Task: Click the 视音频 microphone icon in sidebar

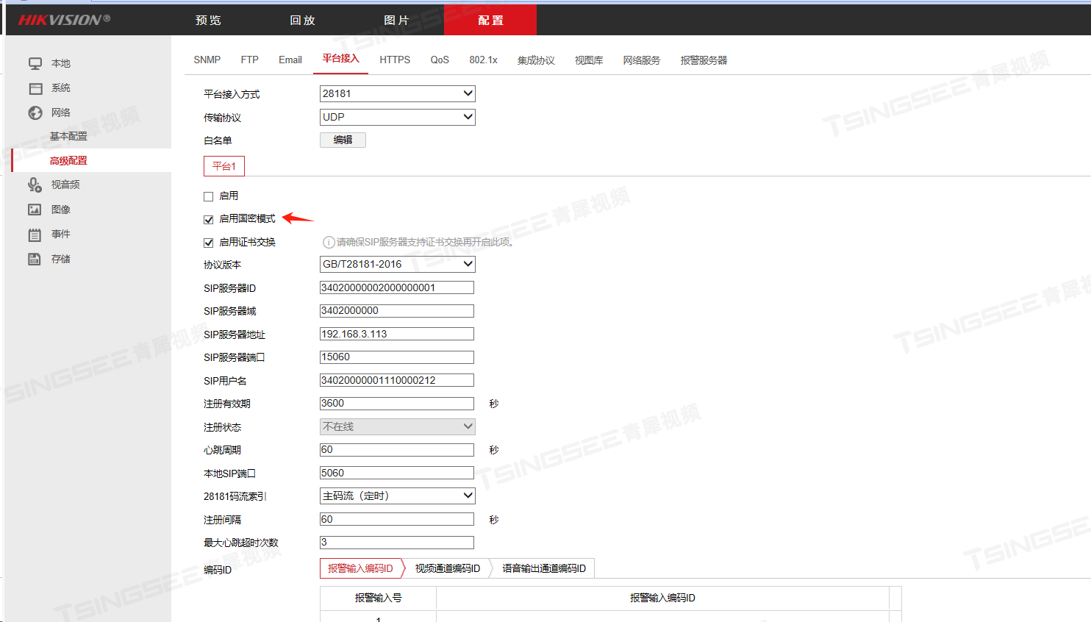Action: [35, 185]
